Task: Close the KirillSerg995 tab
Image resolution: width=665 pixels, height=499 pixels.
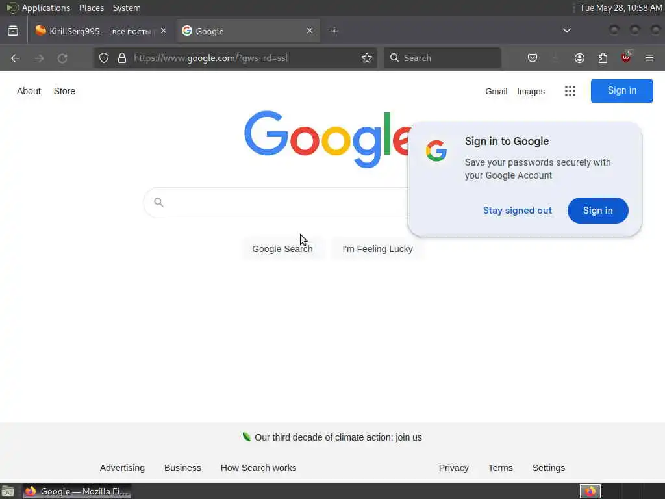Action: pyautogui.click(x=164, y=31)
